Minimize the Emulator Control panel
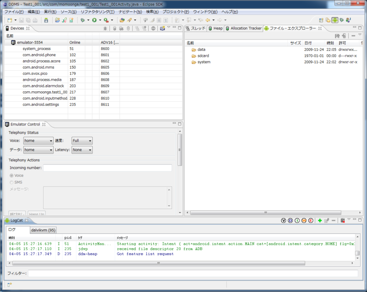This screenshot has height=292, width=367. [174, 123]
